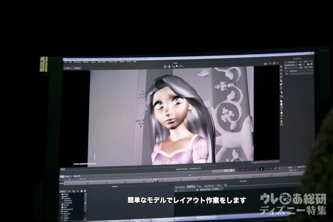Jump to next key in Key Controls

[x=308, y=65]
